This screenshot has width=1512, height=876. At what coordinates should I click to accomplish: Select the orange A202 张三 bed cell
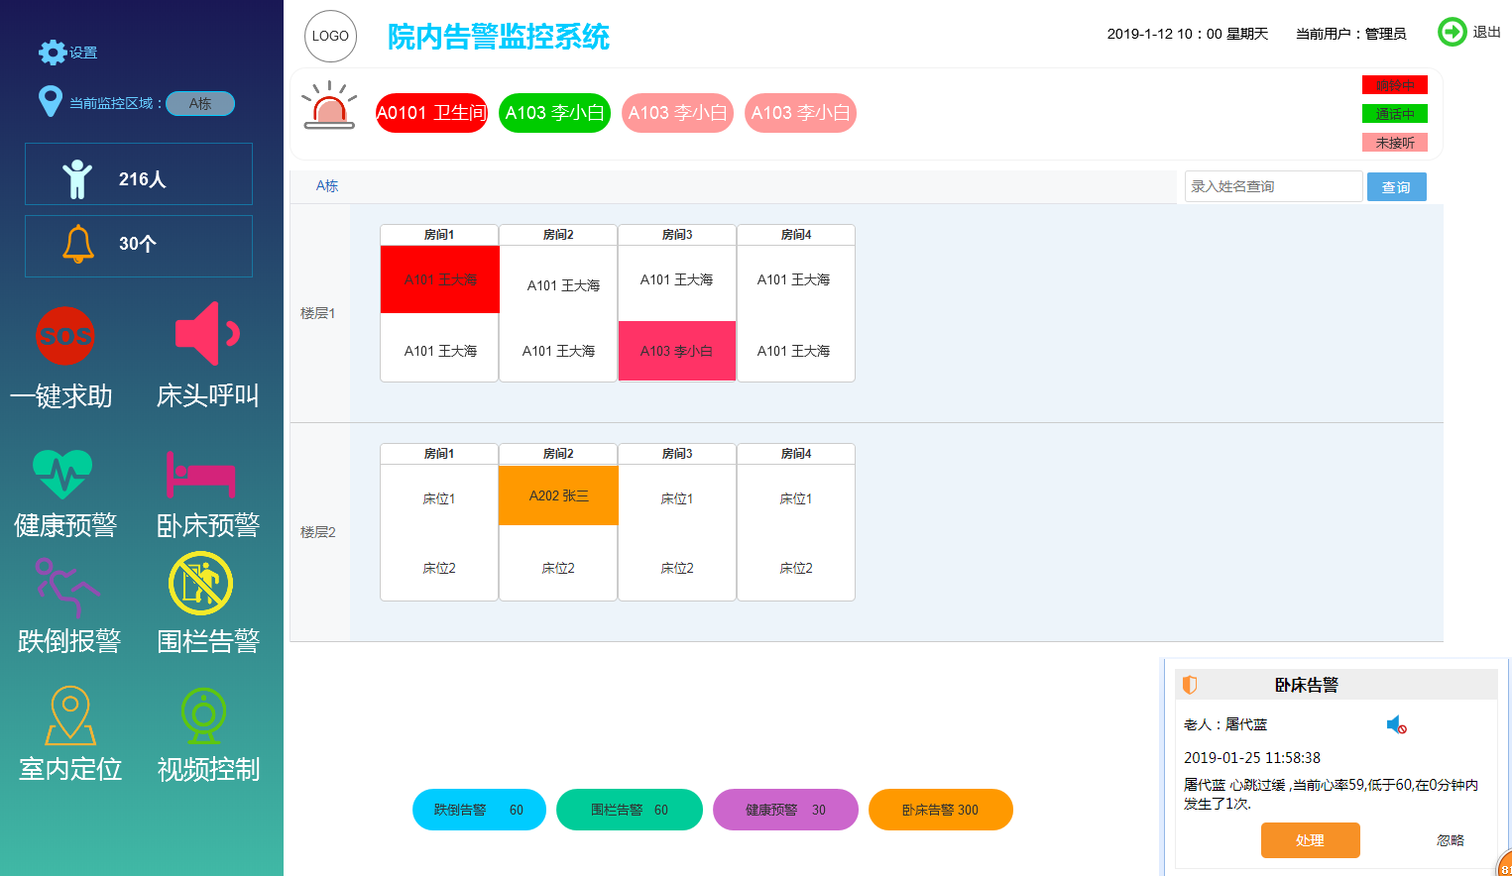pyautogui.click(x=558, y=495)
